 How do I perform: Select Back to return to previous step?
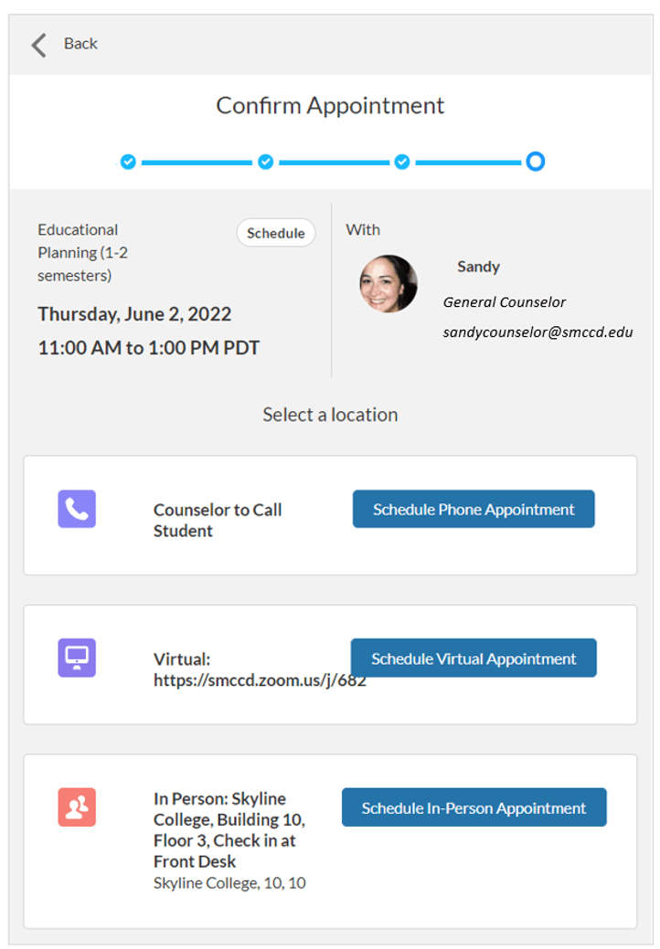pos(80,43)
